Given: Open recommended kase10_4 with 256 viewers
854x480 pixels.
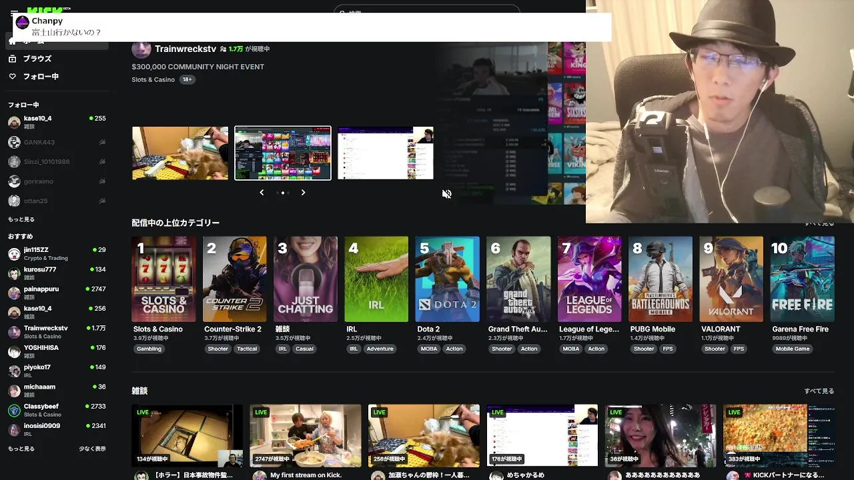Looking at the screenshot, I should point(57,312).
